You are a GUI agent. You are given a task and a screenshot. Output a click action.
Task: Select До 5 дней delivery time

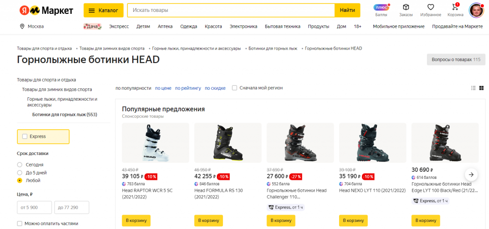pyautogui.click(x=20, y=173)
